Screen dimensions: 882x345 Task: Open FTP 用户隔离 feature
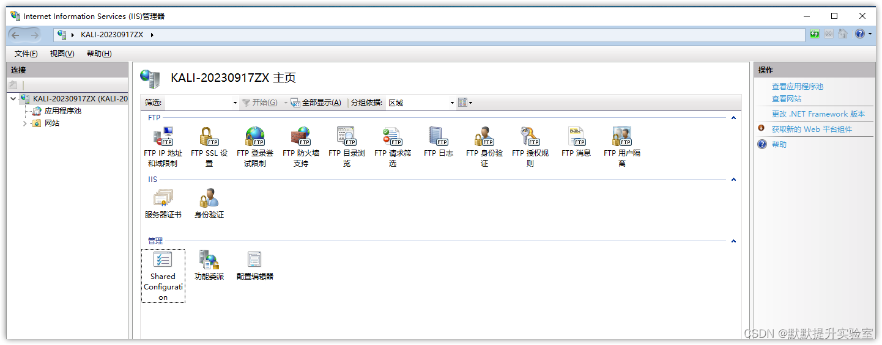tap(622, 147)
